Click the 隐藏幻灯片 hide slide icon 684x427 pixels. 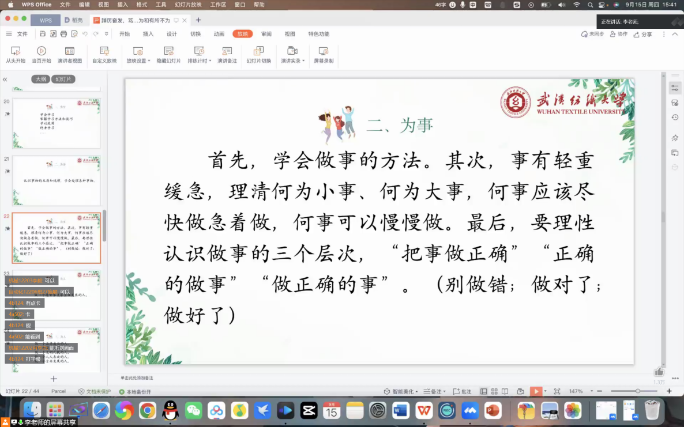168,54
